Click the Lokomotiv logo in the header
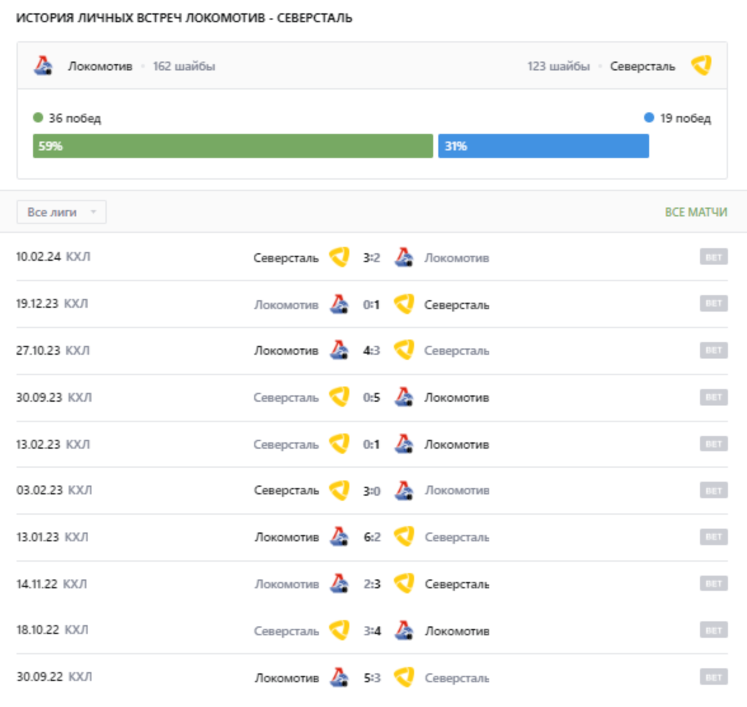This screenshot has width=747, height=707. 43,65
